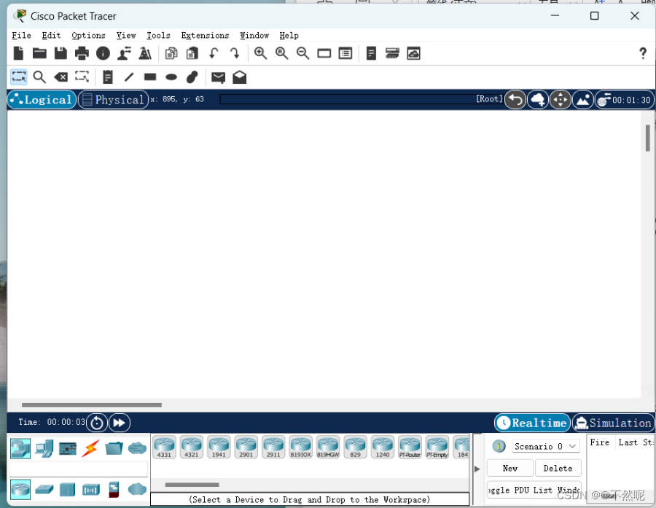The width and height of the screenshot is (656, 508).
Task: Click the New scenario button
Action: [510, 468]
